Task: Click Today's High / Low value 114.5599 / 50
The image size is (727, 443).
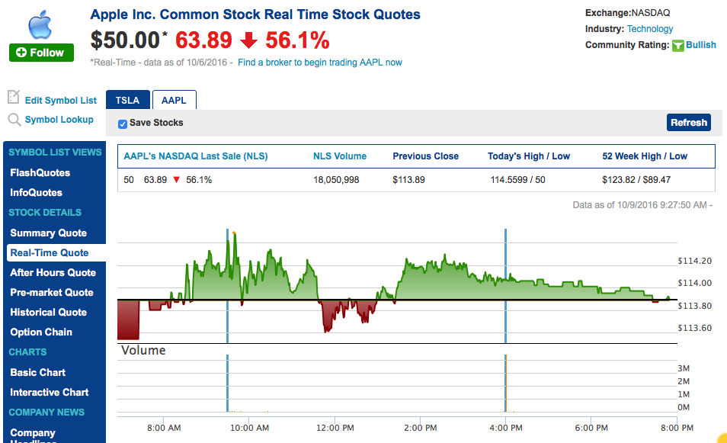Action: (x=518, y=180)
